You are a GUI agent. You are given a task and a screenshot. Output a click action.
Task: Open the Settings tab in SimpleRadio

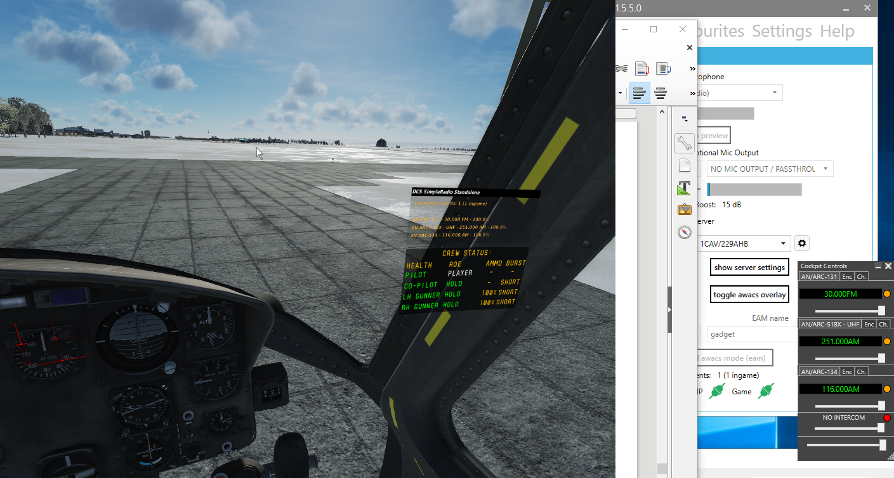[x=782, y=30]
